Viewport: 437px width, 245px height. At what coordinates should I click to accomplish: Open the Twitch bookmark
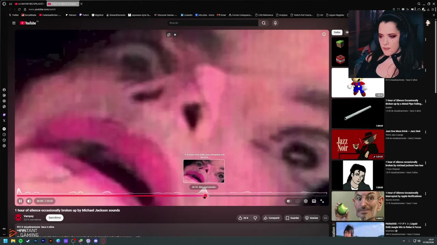(84, 15)
